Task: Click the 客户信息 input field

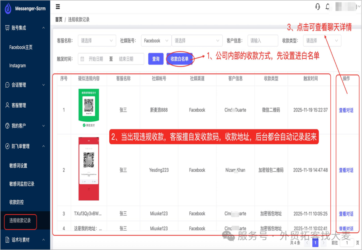Action: [263, 41]
